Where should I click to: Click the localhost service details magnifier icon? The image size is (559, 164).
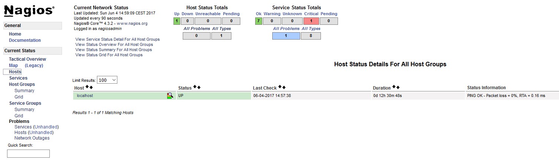click(x=170, y=96)
